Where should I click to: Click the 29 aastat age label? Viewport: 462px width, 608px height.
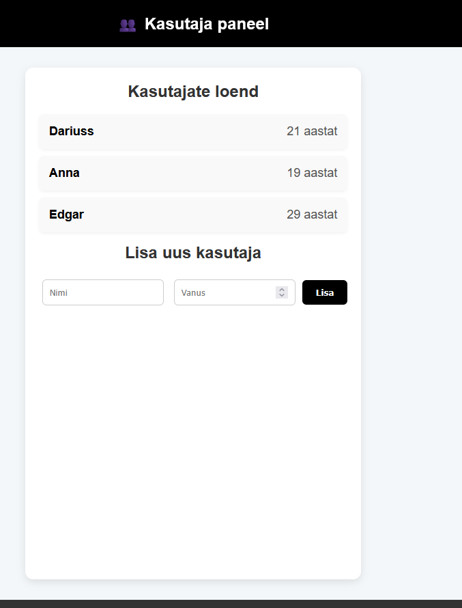[312, 215]
